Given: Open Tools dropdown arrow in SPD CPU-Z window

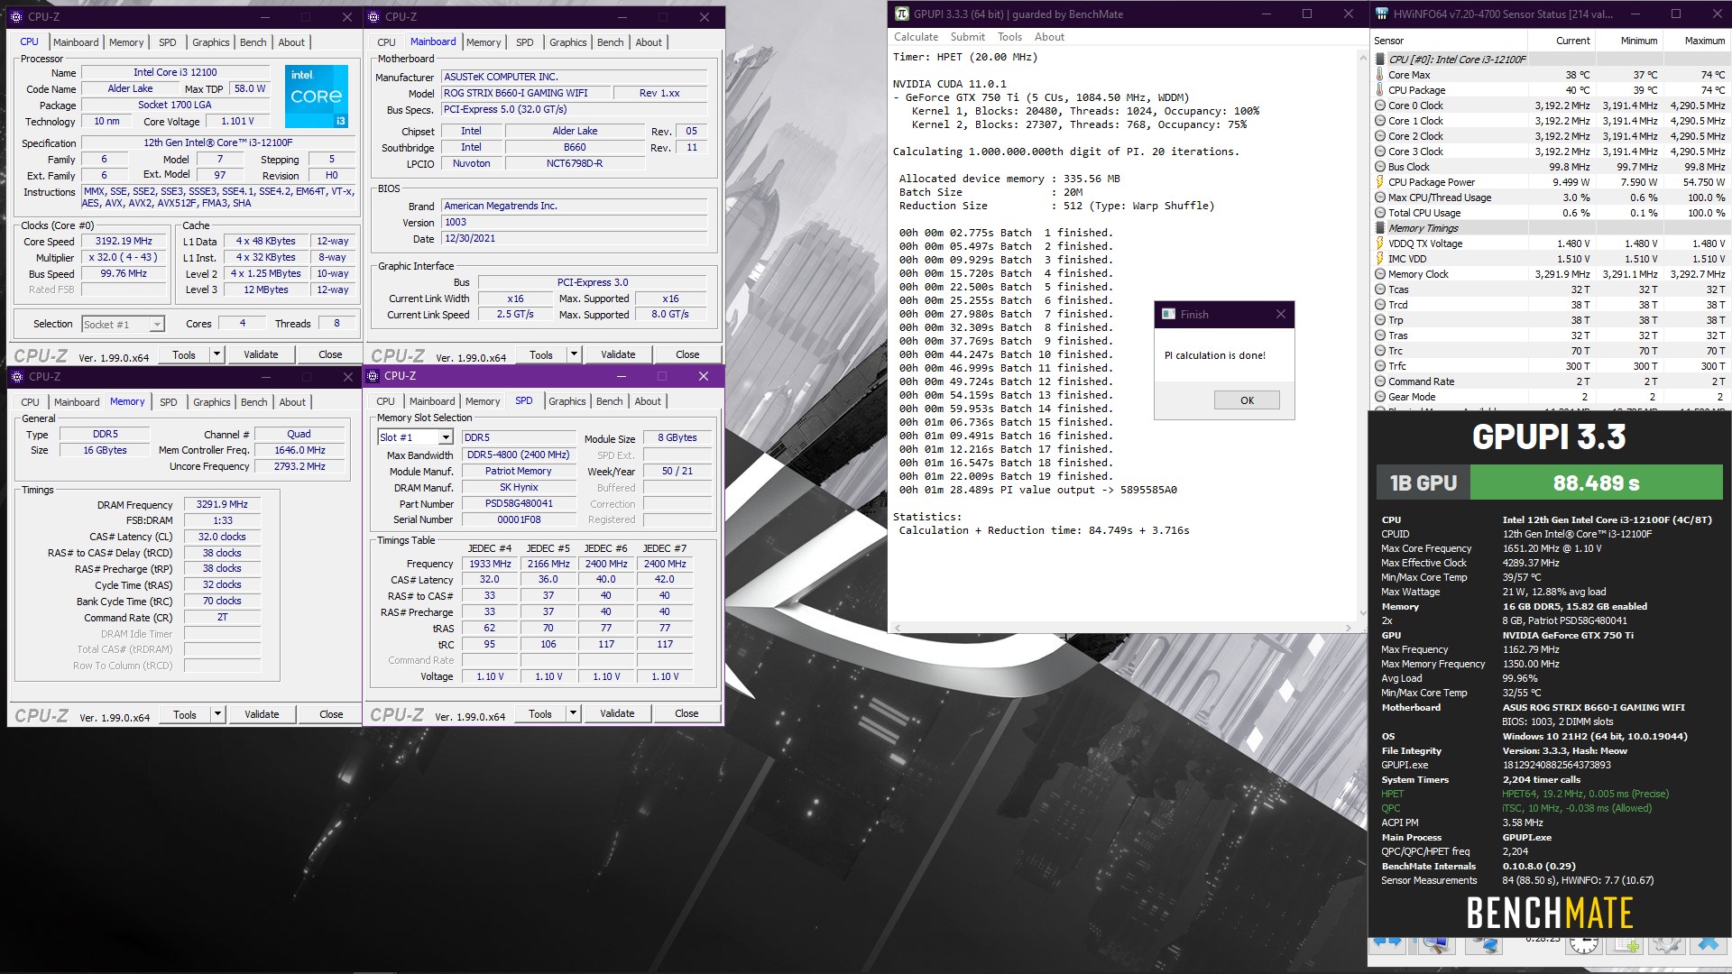Looking at the screenshot, I should click(573, 713).
